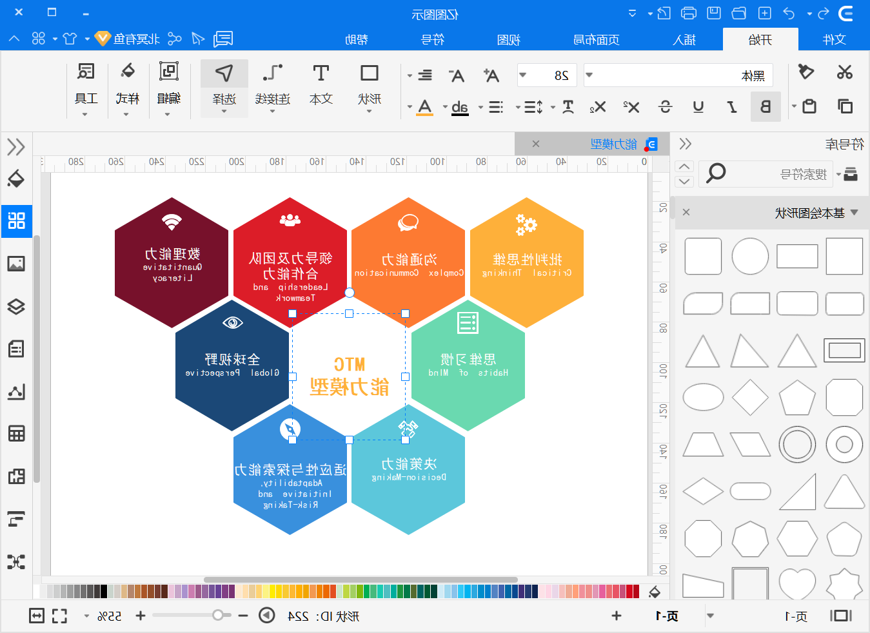Click the Format Painter brush icon
The height and width of the screenshot is (633, 870).
pyautogui.click(x=806, y=72)
